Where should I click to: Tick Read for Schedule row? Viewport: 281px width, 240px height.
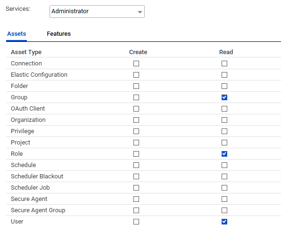(224, 165)
